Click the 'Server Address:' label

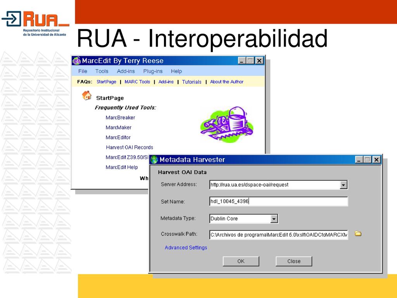tap(179, 184)
